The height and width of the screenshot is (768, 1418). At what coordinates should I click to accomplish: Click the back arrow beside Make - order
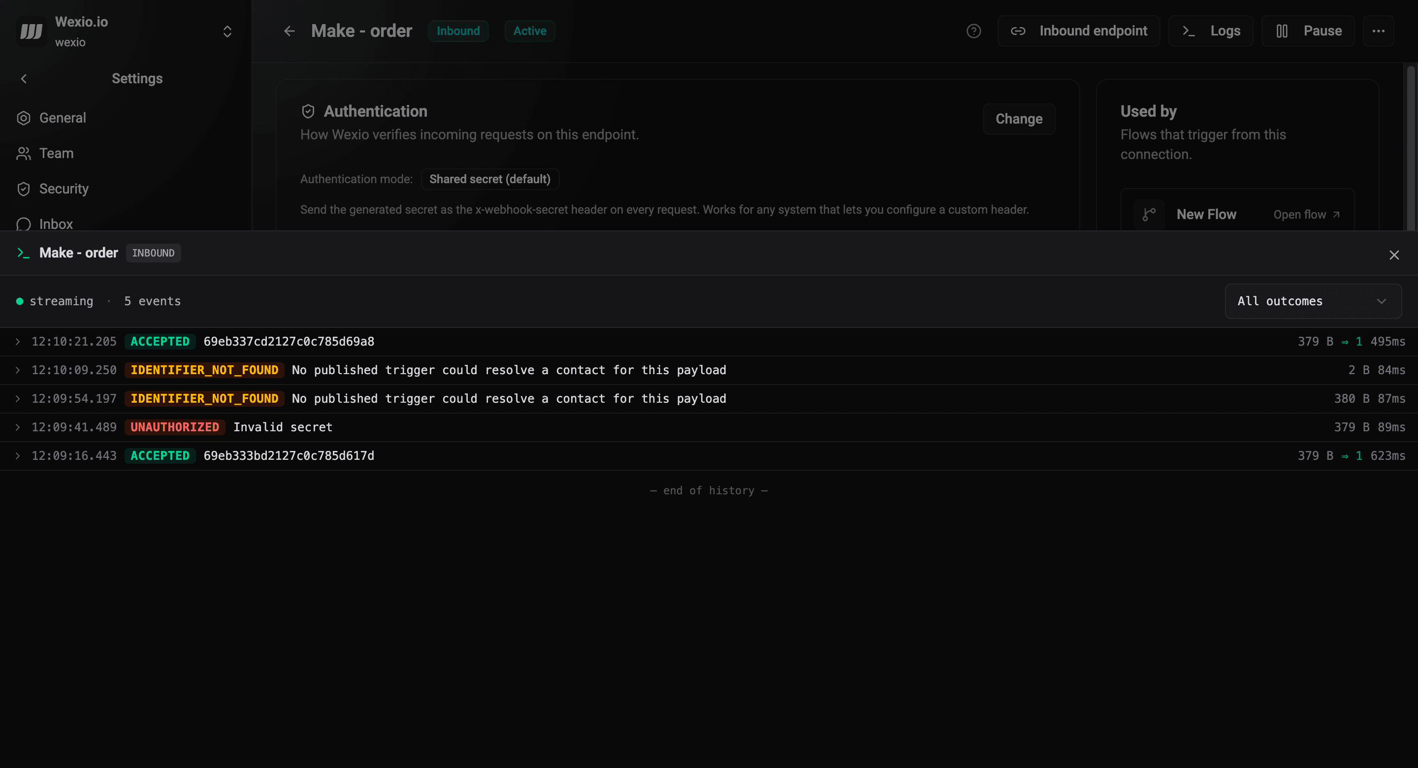point(290,31)
